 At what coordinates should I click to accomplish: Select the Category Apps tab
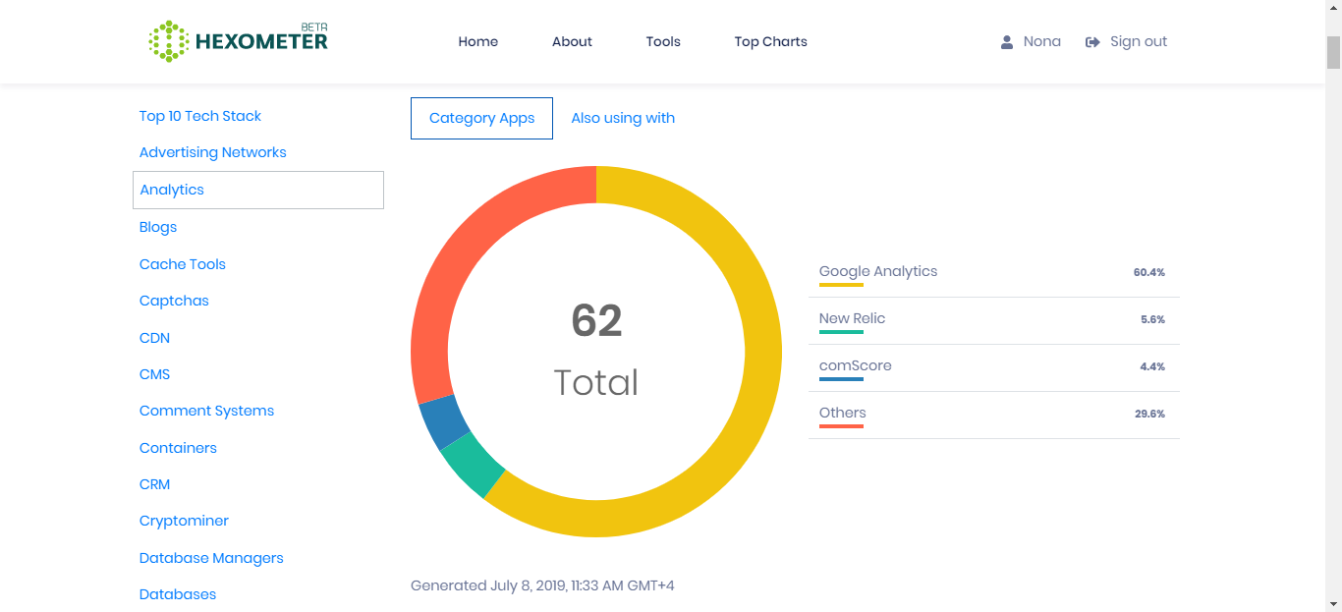481,118
